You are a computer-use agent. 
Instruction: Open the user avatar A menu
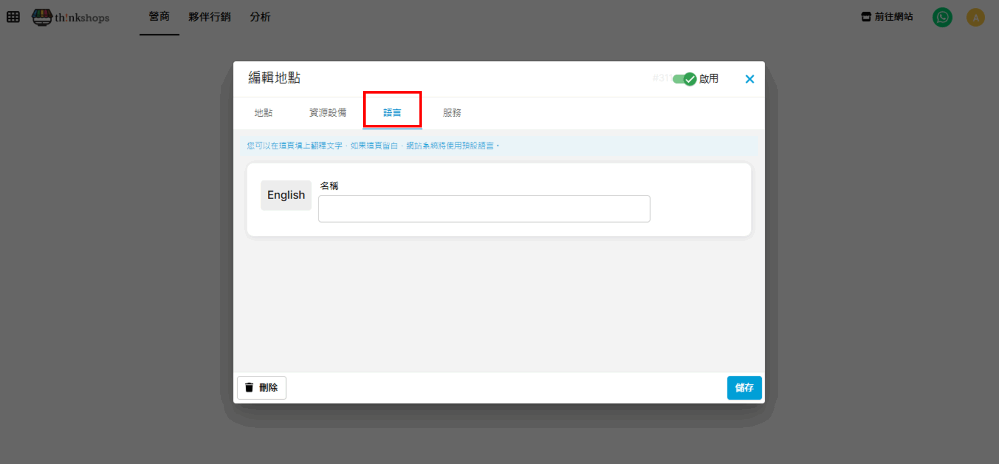pos(975,18)
